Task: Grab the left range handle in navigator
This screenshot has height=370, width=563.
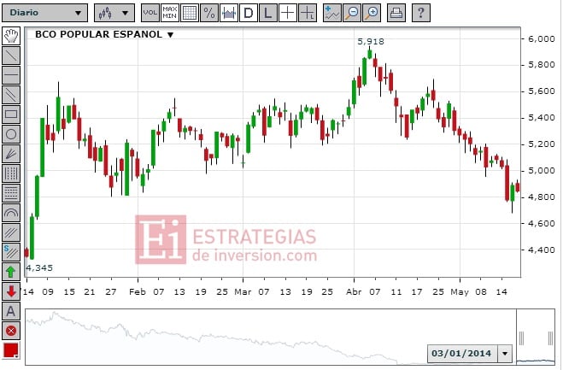Action: click(x=521, y=338)
